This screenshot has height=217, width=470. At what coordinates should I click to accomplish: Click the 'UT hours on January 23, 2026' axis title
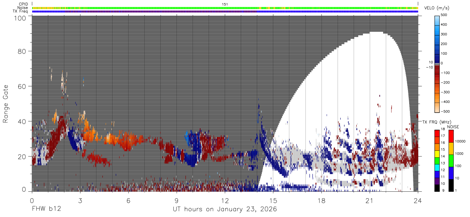pyautogui.click(x=225, y=209)
